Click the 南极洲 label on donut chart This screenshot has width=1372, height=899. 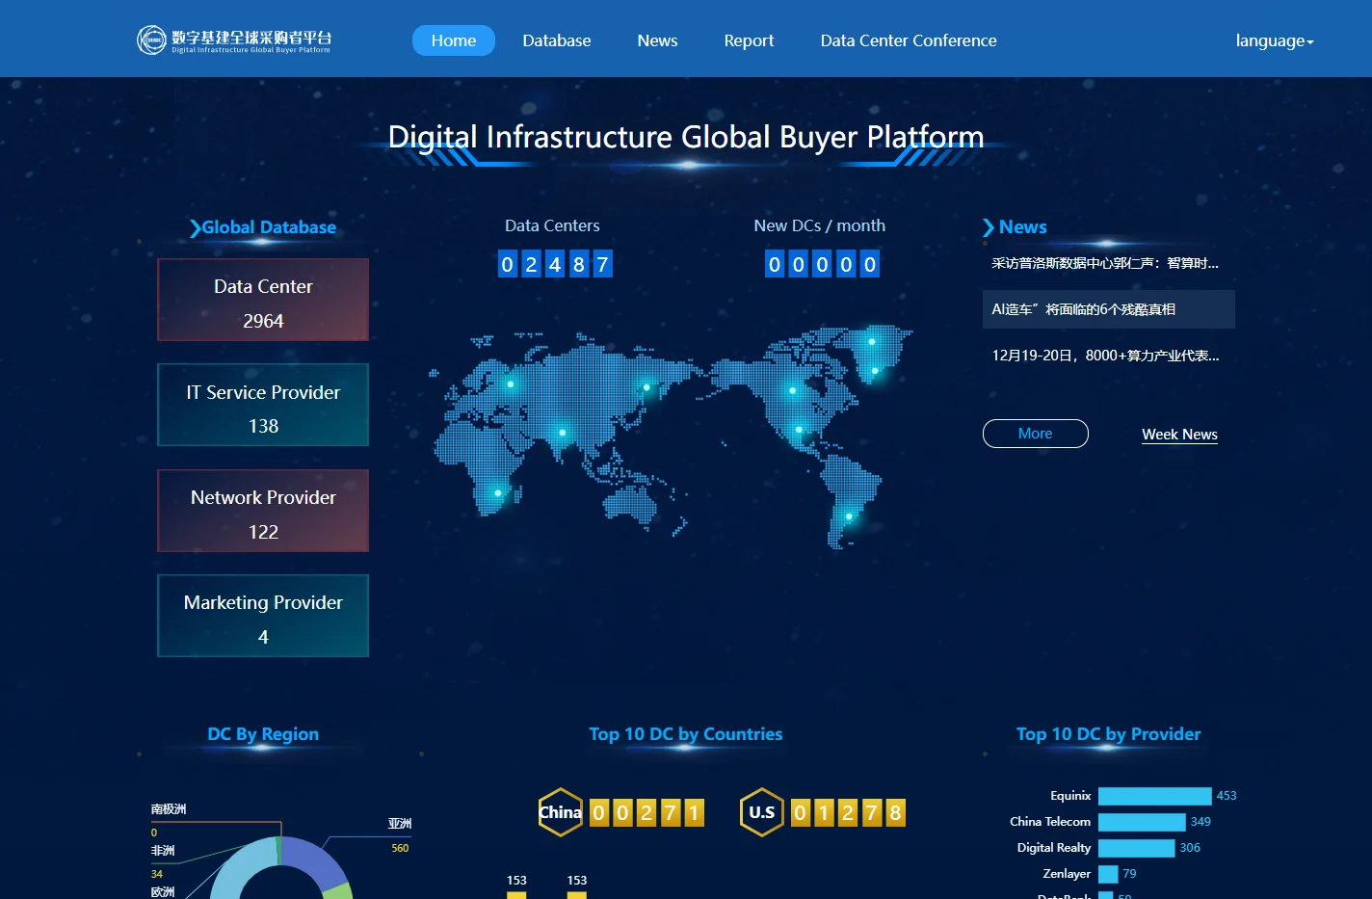pyautogui.click(x=169, y=809)
